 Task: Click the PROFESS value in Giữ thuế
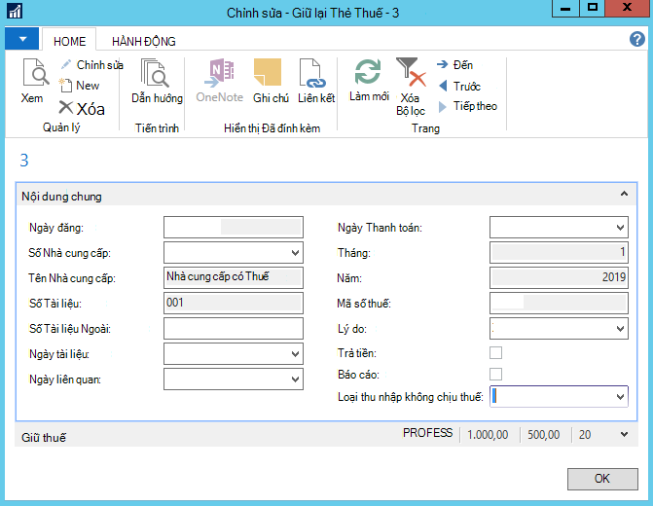pyautogui.click(x=427, y=433)
